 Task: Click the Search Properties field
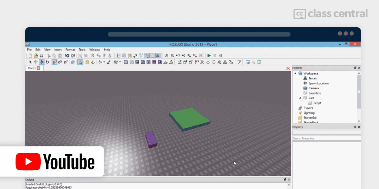pos(326,138)
